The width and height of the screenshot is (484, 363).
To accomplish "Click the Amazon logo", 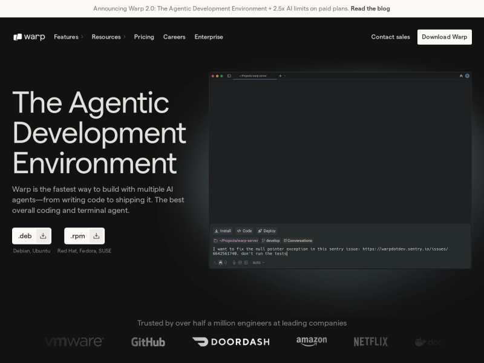I will coord(312,341).
